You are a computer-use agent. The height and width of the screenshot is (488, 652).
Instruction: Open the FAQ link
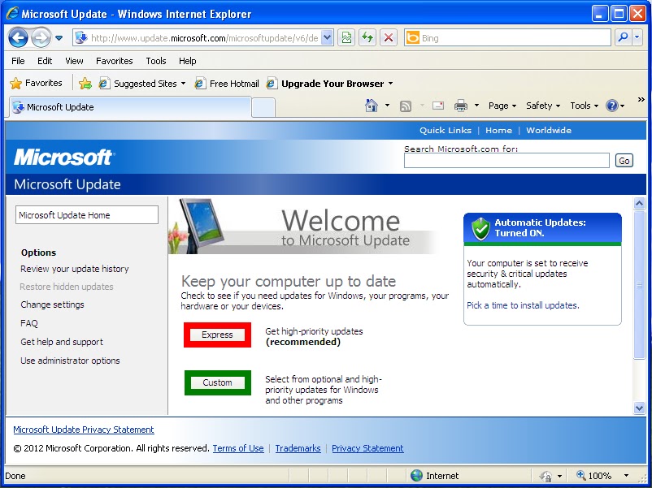(x=29, y=323)
